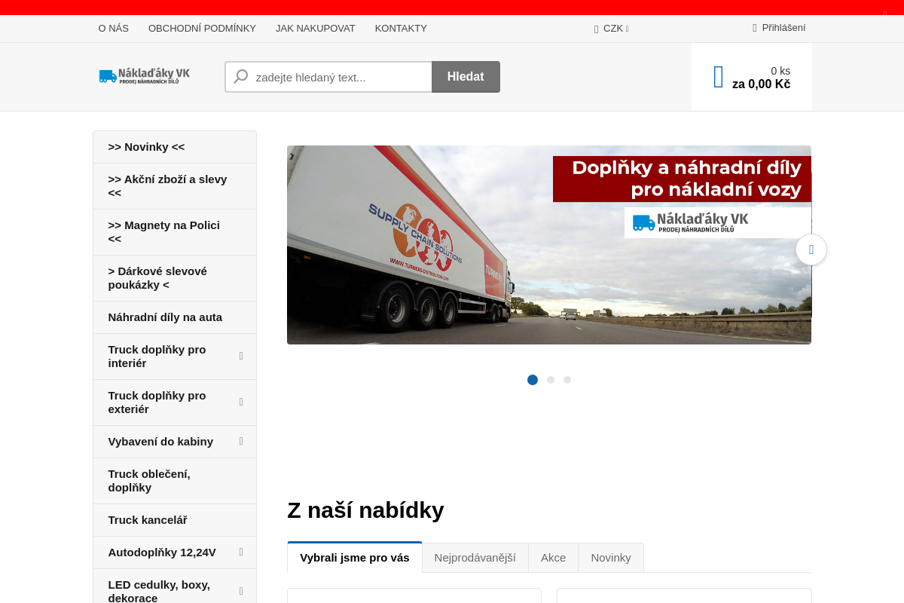Open the shopping cart icon

point(717,76)
